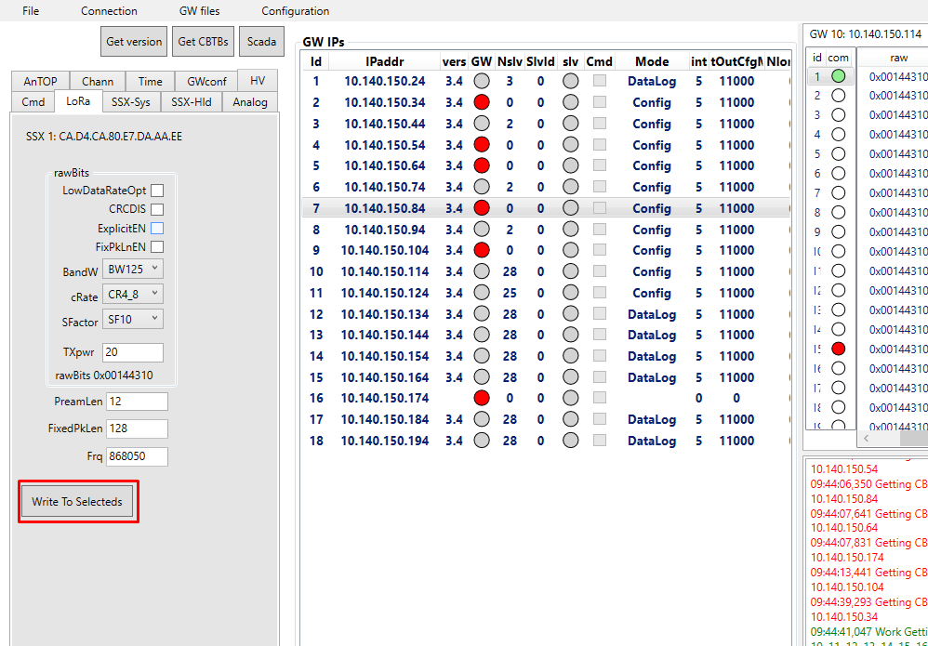
Task: Check the FixPkLnEN checkbox
Action: (x=157, y=247)
